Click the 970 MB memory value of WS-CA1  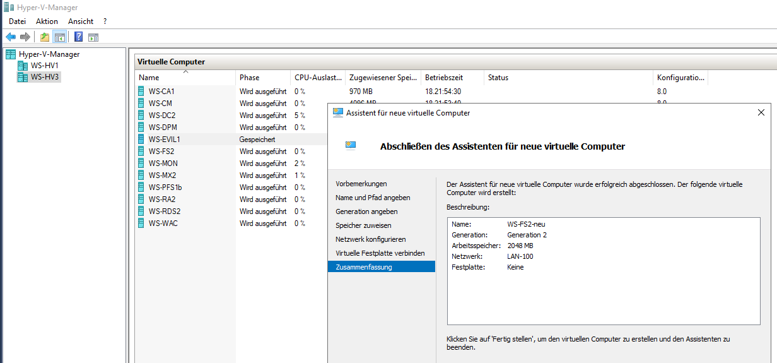[361, 91]
